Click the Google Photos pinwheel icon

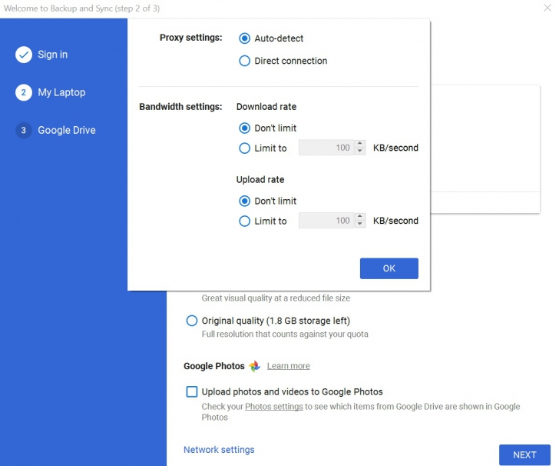click(x=255, y=366)
